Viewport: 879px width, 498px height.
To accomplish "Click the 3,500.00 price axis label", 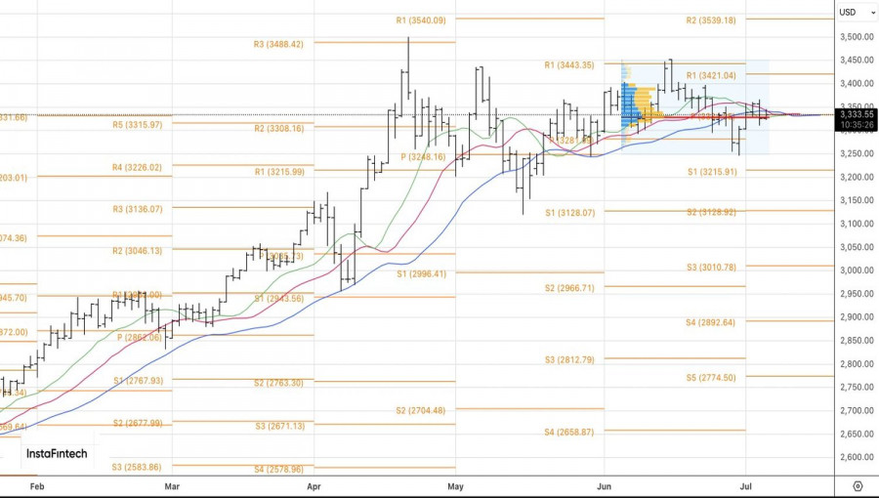I will pyautogui.click(x=857, y=37).
